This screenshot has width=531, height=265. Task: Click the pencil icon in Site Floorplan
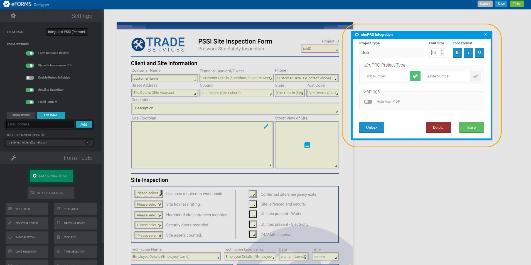265,127
